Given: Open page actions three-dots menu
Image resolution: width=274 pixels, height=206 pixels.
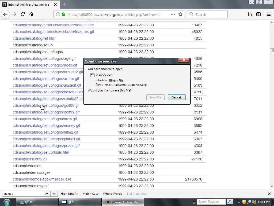Looking at the screenshot, I should [173, 14].
